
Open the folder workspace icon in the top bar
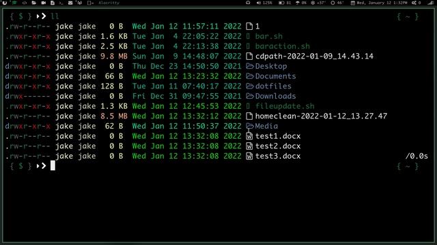pyautogui.click(x=33, y=3)
